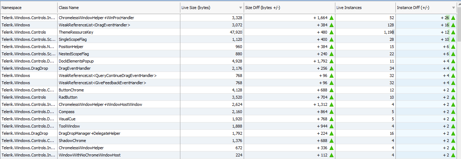Click the 128 live instances value

[x=390, y=25]
